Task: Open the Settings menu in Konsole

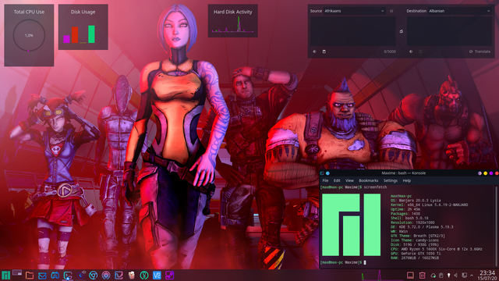Action: pos(390,180)
